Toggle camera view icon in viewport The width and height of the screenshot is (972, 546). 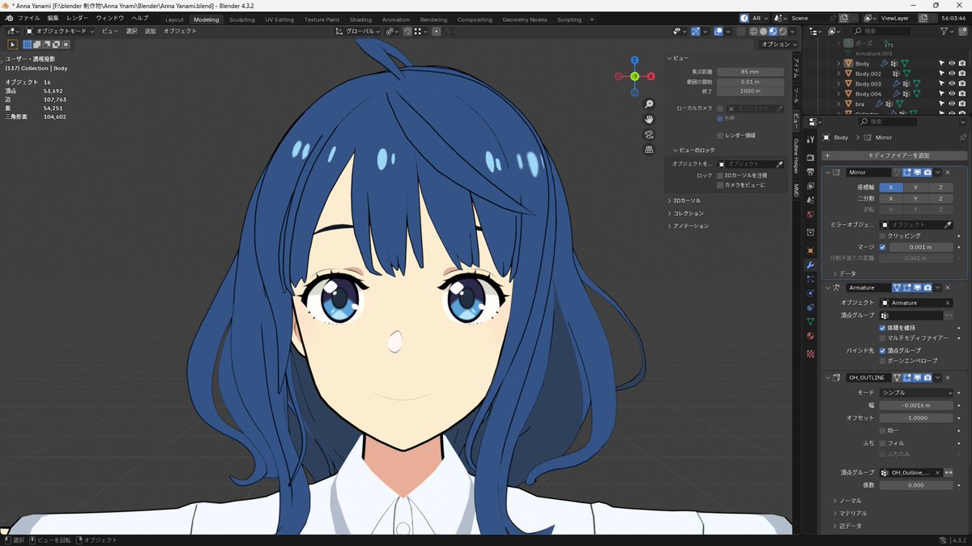pyautogui.click(x=649, y=134)
